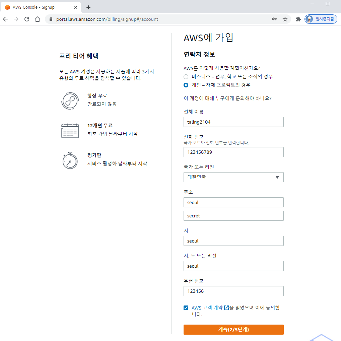Viewport: 341px width, 341px height.
Task: Open saved passwords key icon
Action: coord(274,19)
